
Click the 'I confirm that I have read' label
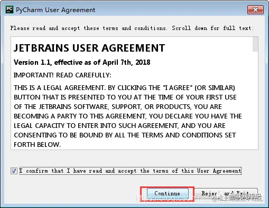[131, 171]
